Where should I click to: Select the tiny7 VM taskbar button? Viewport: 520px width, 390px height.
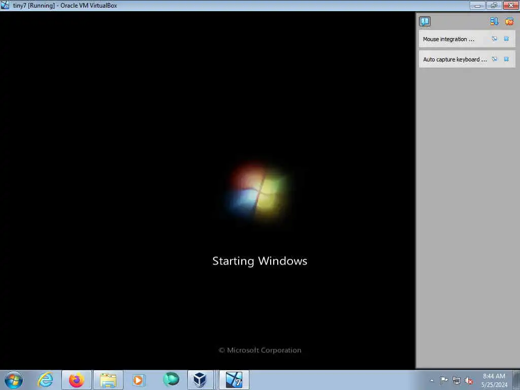(234, 380)
